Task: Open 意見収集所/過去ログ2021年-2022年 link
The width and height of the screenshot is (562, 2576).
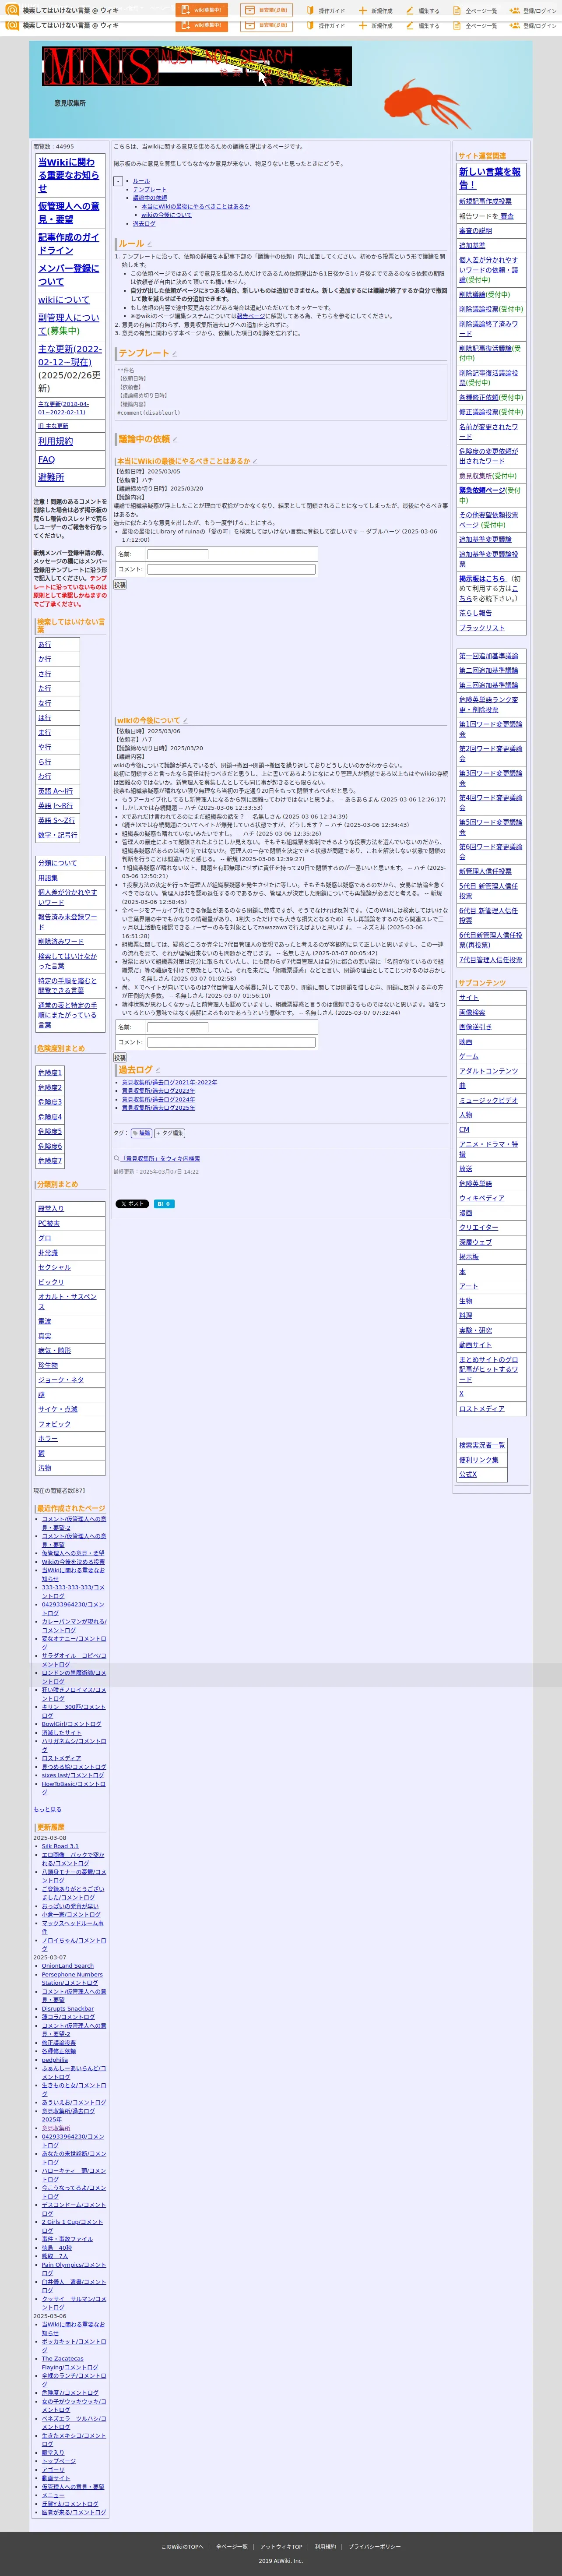Action: (169, 1083)
